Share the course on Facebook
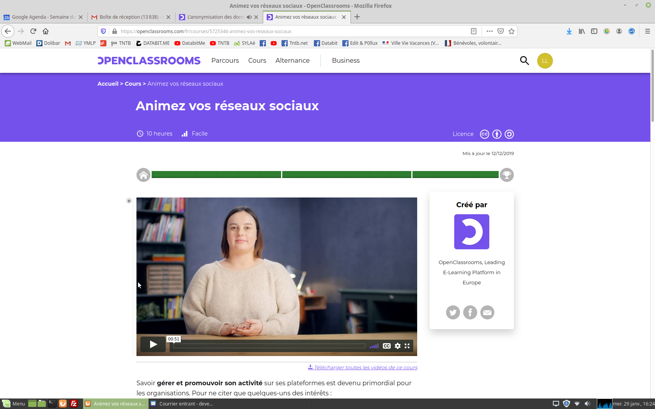 [x=470, y=312]
